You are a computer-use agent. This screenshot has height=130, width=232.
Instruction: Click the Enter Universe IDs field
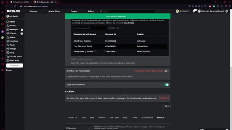pyautogui.click(x=90, y=28)
